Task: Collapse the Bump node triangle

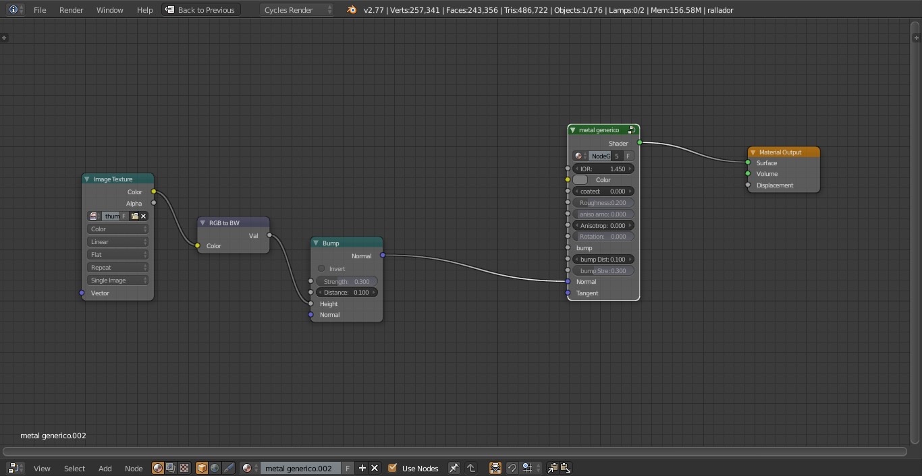Action: click(x=316, y=243)
